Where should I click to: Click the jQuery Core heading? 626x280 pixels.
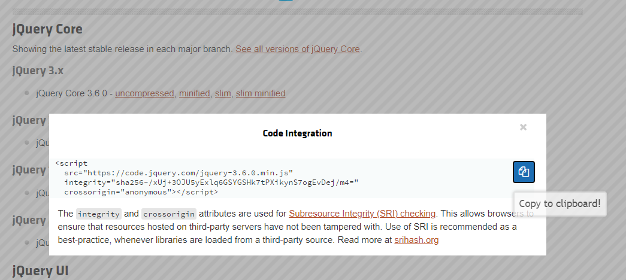point(47,29)
